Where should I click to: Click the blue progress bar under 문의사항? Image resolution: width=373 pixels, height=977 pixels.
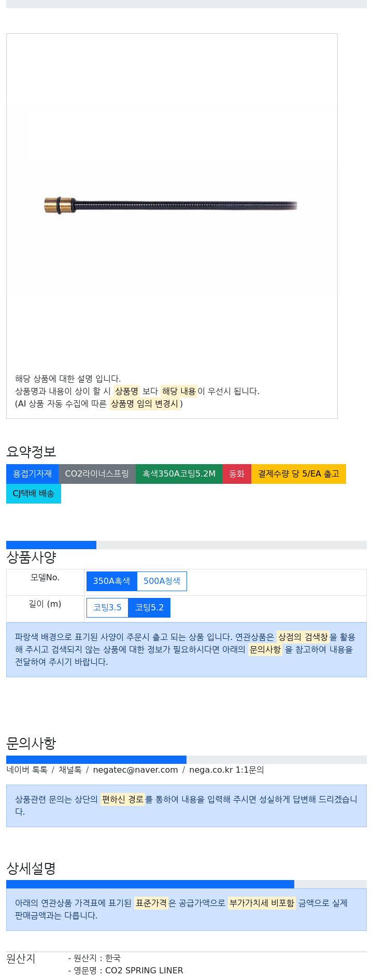pyautogui.click(x=96, y=760)
